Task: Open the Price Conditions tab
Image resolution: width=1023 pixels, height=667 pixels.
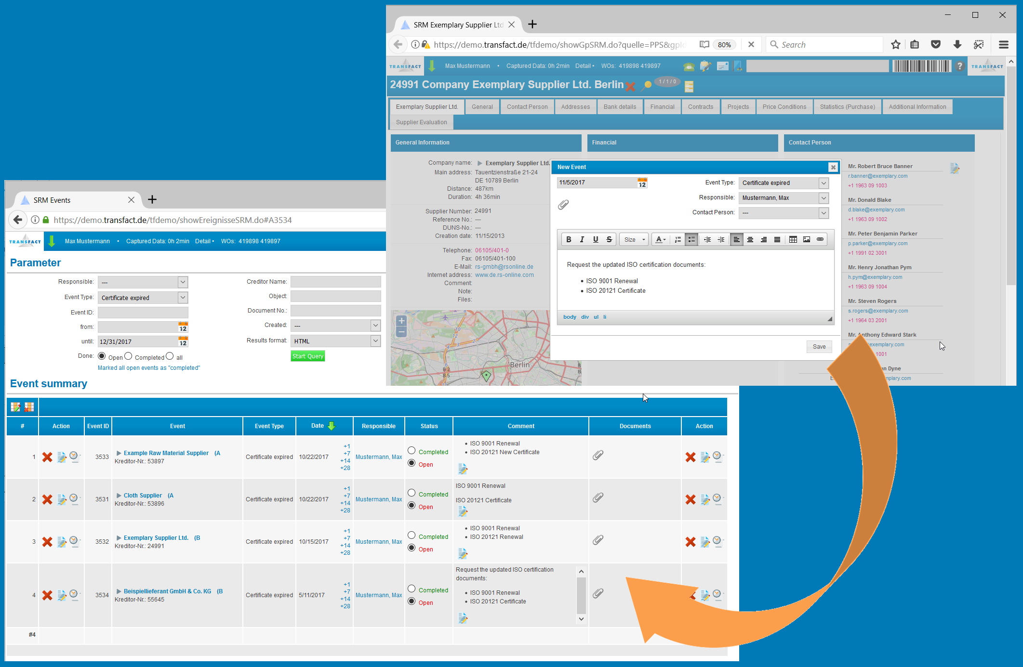Action: [784, 107]
